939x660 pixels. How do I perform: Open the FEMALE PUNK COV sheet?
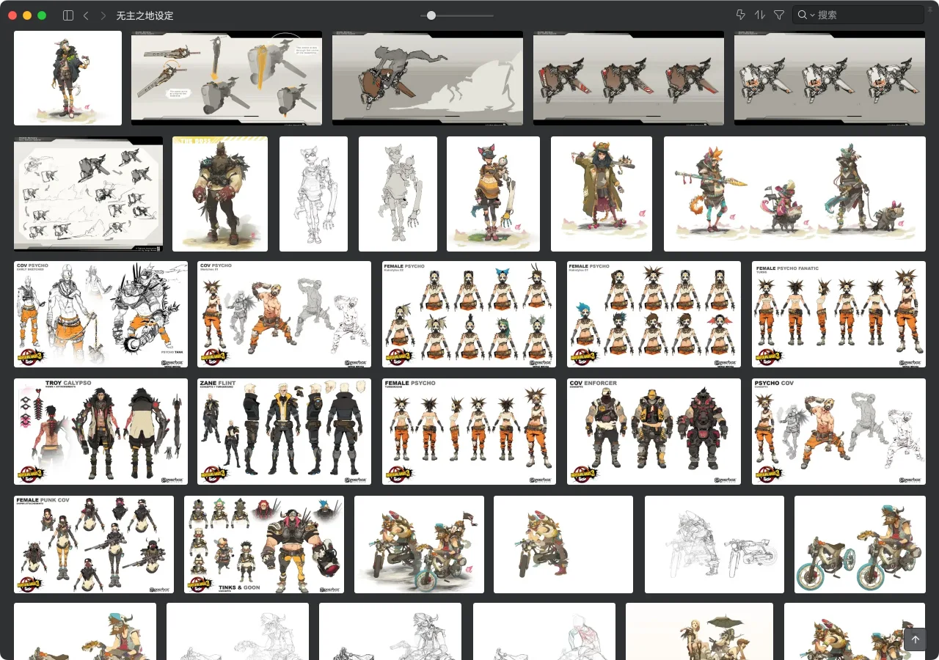click(94, 544)
